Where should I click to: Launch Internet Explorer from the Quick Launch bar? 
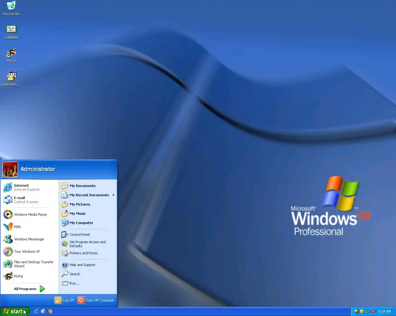point(36,311)
